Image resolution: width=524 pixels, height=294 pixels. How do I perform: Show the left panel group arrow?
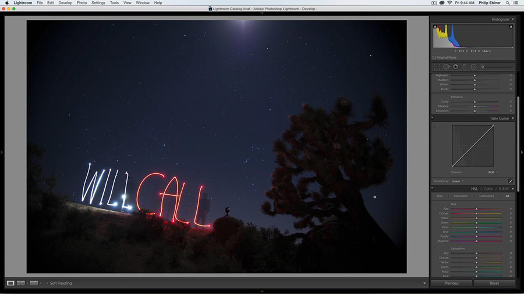click(2, 152)
